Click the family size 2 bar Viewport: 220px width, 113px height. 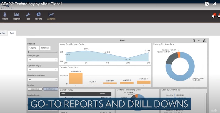click(x=110, y=83)
